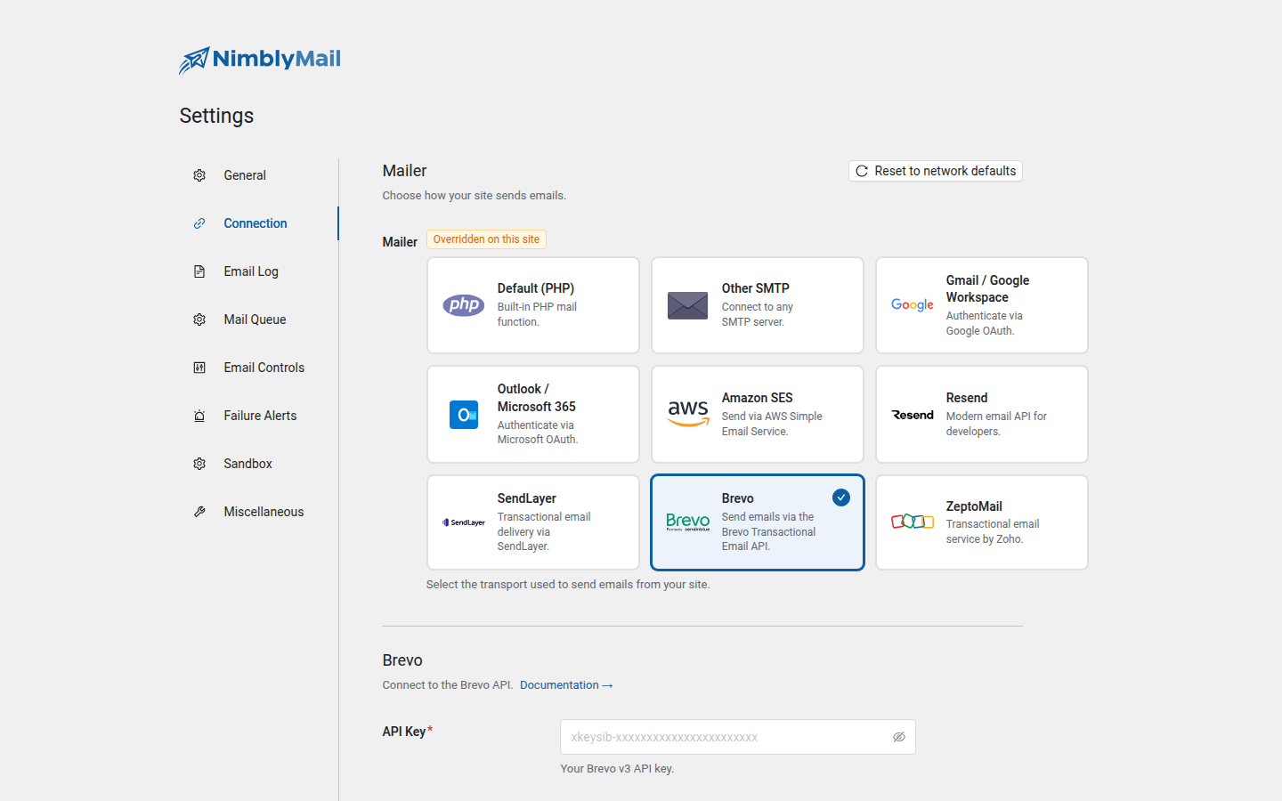Toggle API key visibility eye icon

[899, 737]
